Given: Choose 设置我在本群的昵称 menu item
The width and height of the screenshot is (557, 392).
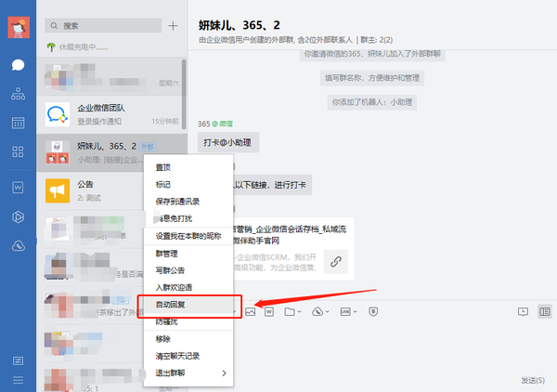Looking at the screenshot, I should 188,236.
